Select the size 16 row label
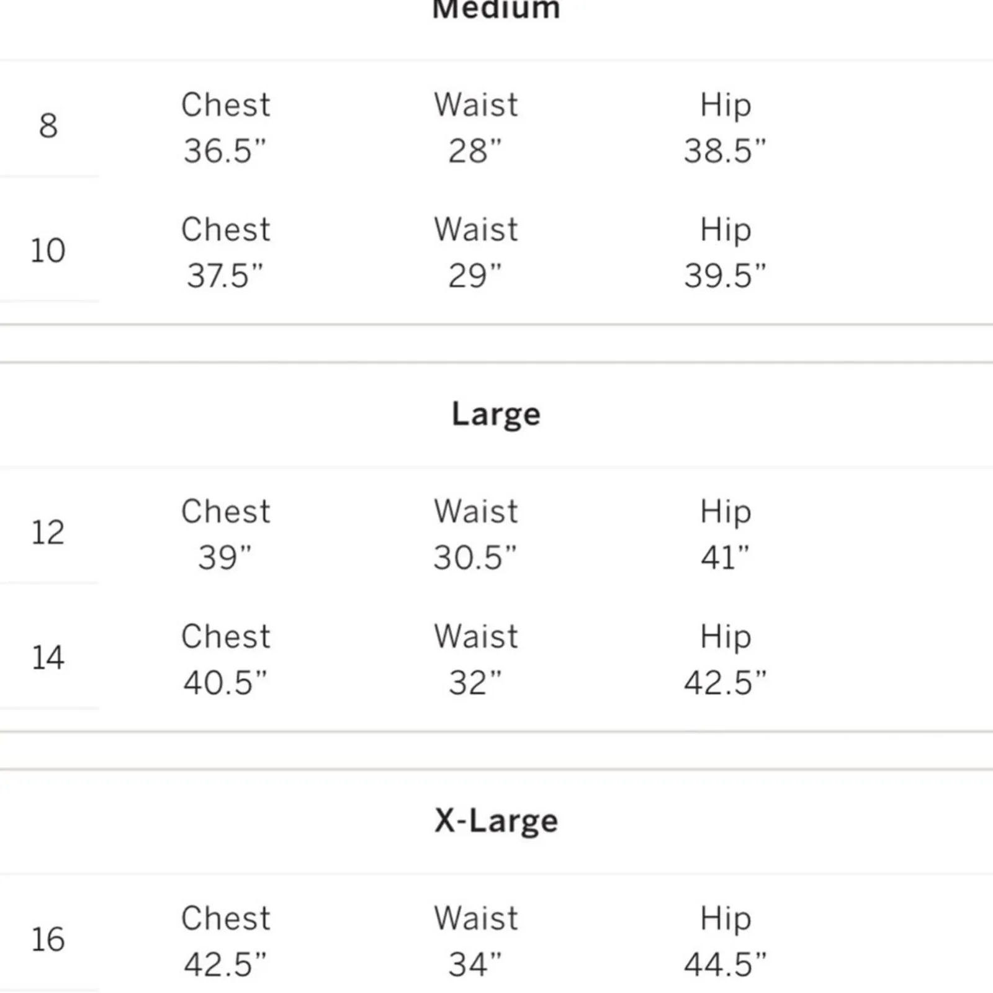Image resolution: width=993 pixels, height=993 pixels. [48, 940]
